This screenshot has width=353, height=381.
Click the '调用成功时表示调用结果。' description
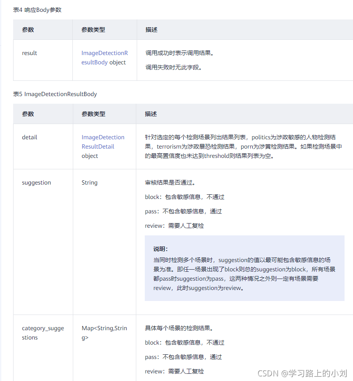click(x=179, y=53)
